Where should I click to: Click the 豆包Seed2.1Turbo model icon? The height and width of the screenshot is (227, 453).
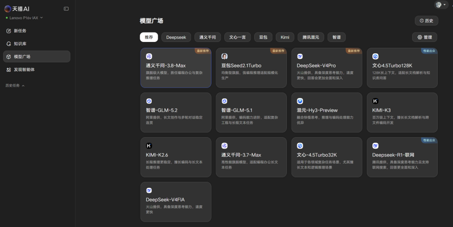click(x=225, y=57)
